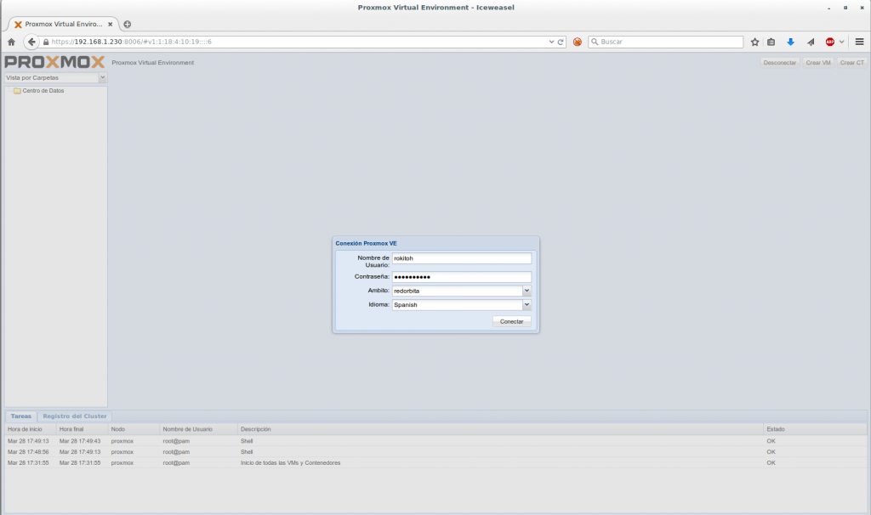Click the bookmarks list clipboard icon
871x515 pixels.
click(771, 42)
